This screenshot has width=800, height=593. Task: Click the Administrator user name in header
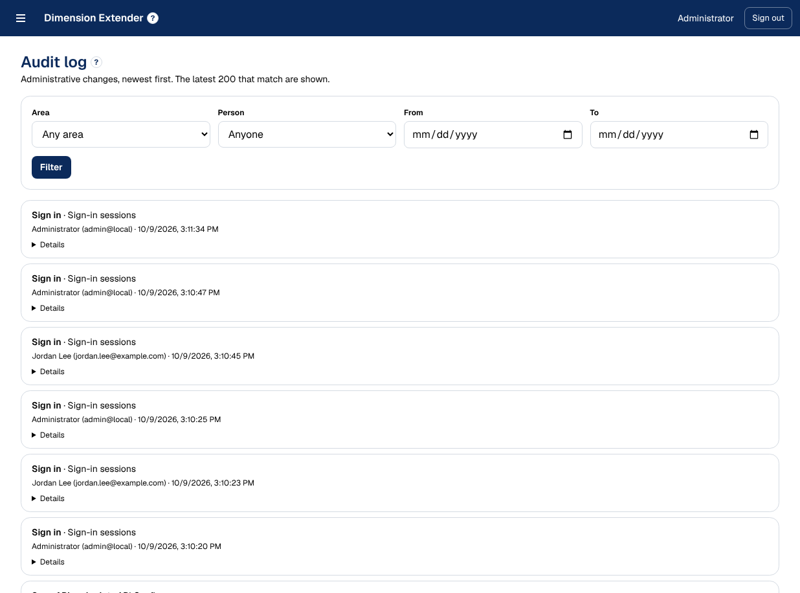click(x=706, y=18)
